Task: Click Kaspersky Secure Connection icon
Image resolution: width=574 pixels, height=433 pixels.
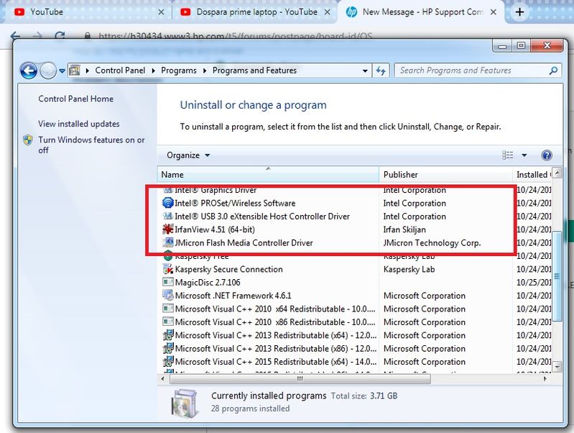Action: [x=167, y=269]
